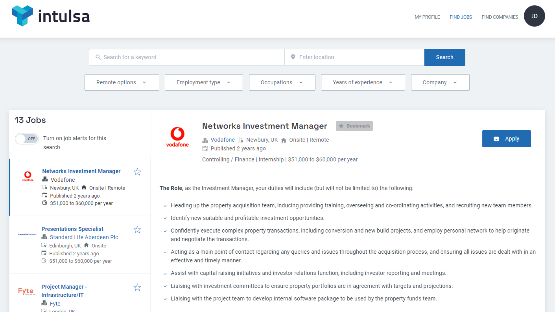555x312 pixels.
Task: Bookmark star for Networks Investment Manager listing
Action: (x=137, y=172)
